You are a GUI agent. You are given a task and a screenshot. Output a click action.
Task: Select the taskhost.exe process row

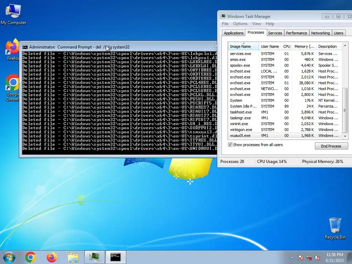[x=285, y=112]
